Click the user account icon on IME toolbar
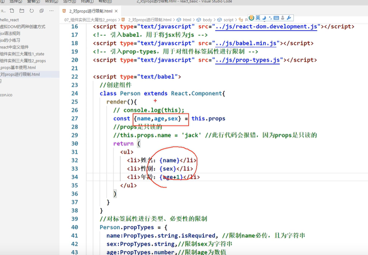Image resolution: width=368 pixels, height=255 pixels. coord(283,18)
